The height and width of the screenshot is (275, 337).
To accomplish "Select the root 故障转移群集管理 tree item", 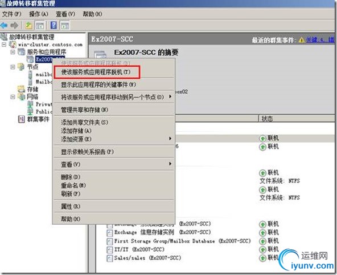I will tap(32, 37).
